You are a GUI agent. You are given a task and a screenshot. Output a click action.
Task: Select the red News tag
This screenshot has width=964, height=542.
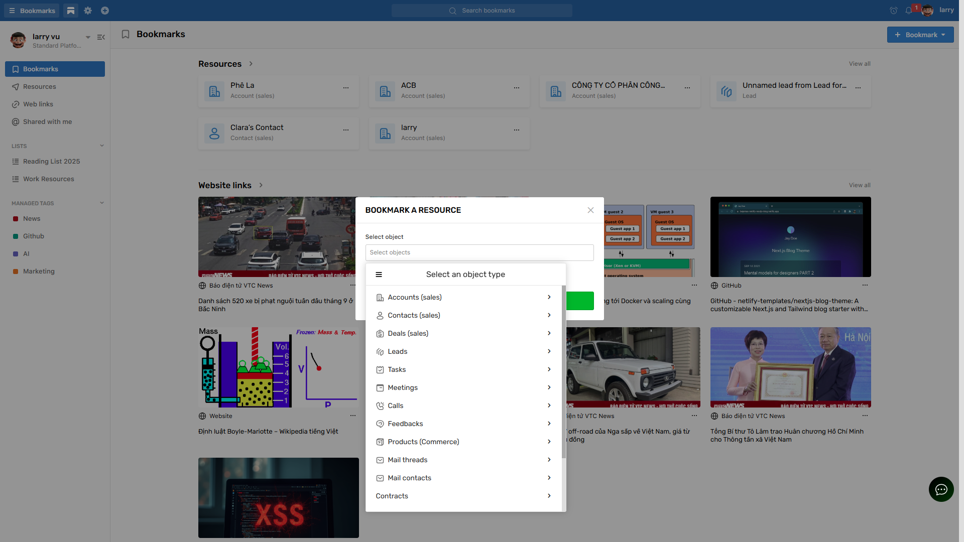tap(32, 219)
